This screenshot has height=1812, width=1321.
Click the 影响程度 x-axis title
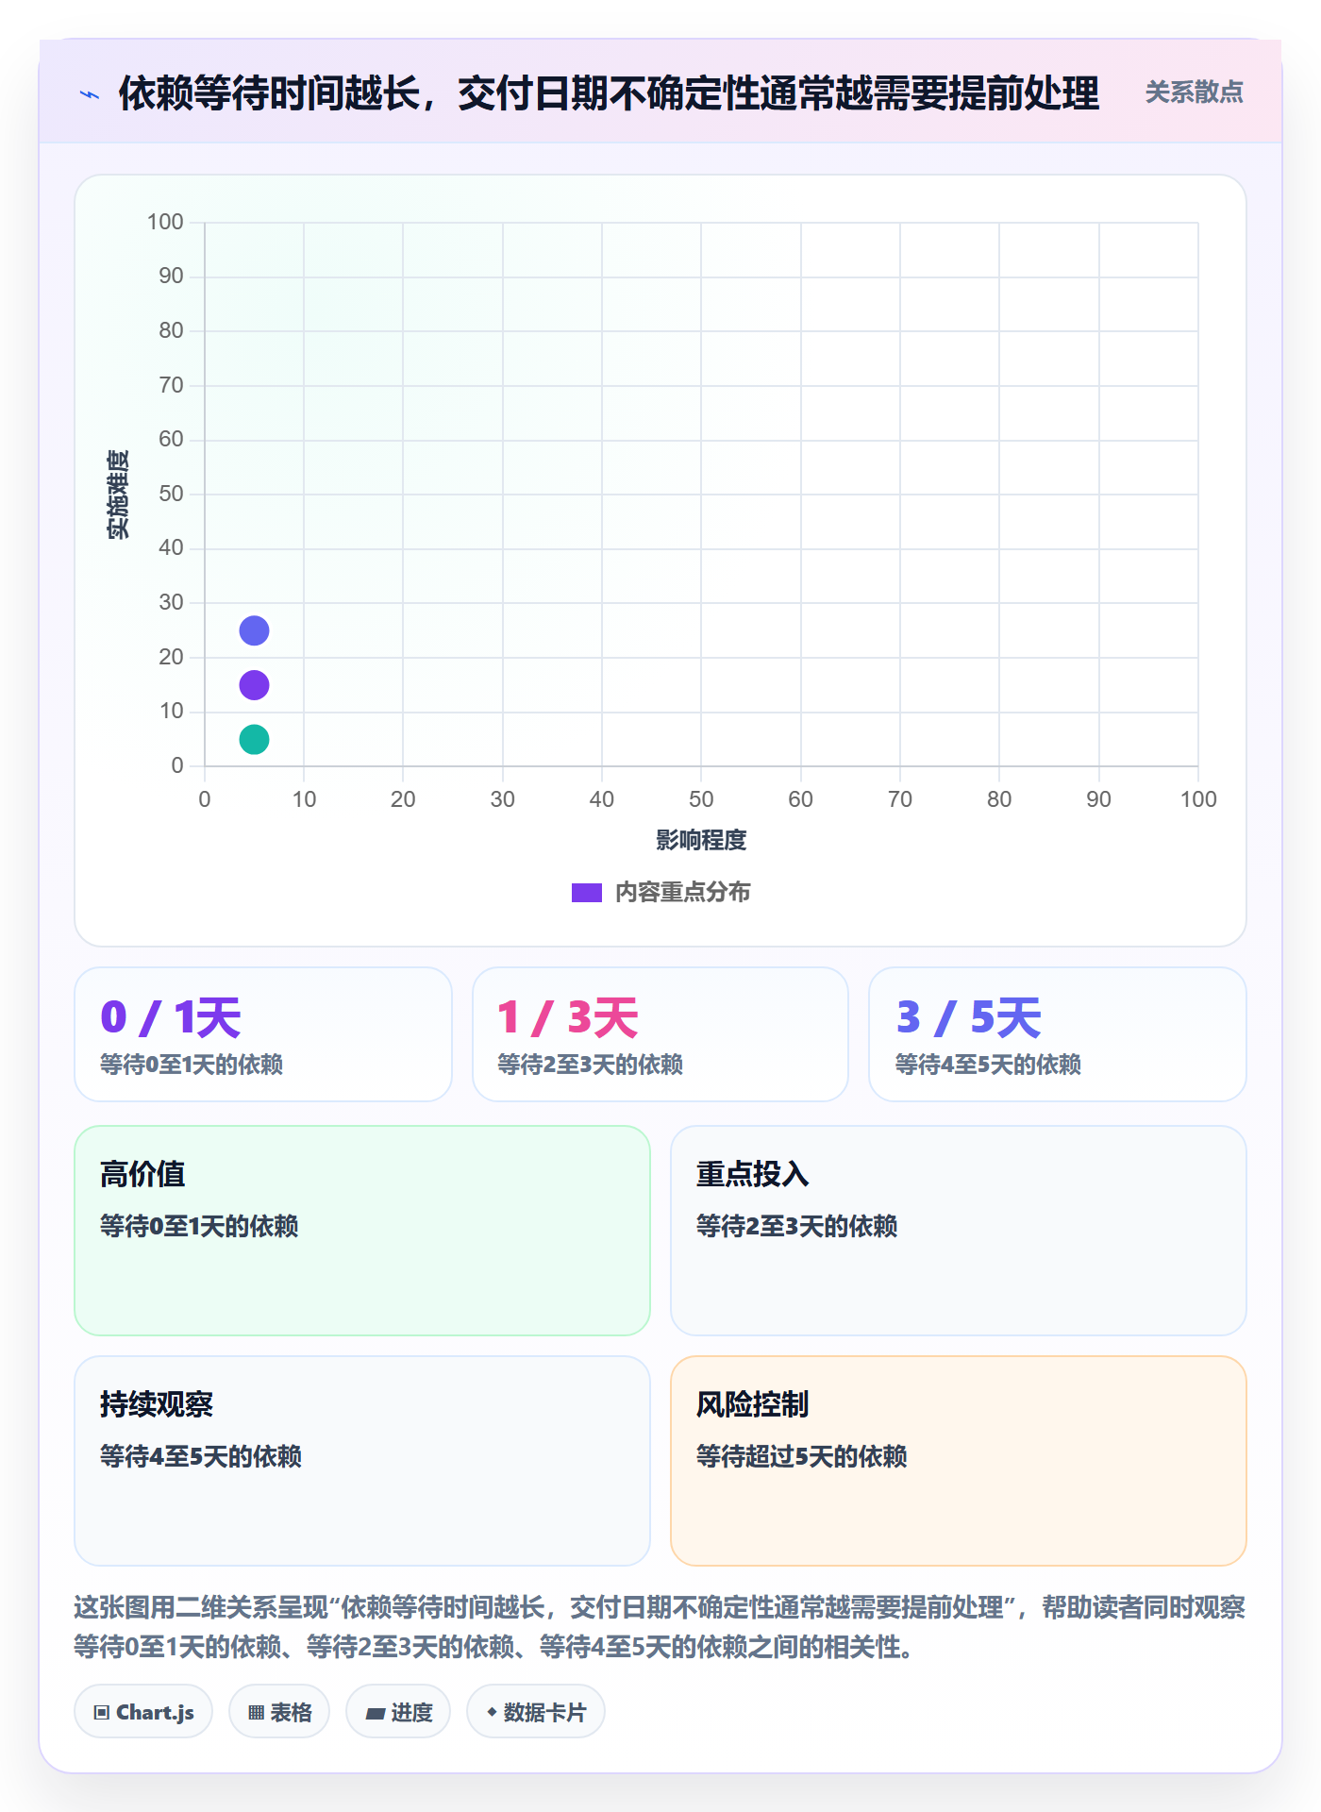pos(701,840)
